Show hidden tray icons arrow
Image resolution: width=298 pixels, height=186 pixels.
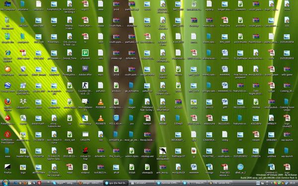pos(272,183)
